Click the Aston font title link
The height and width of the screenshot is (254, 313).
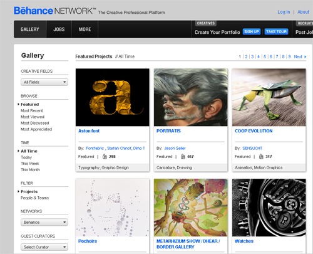(89, 131)
